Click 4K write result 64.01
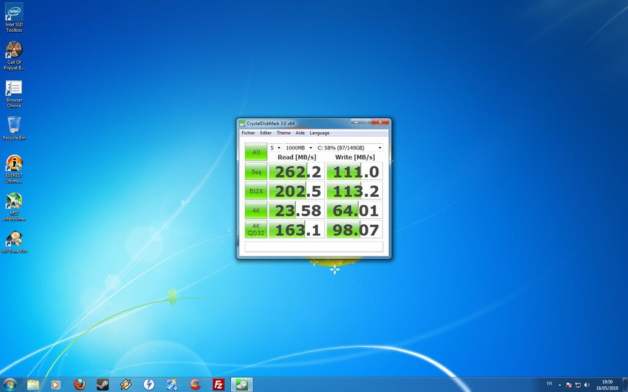The height and width of the screenshot is (392, 628). [x=355, y=210]
